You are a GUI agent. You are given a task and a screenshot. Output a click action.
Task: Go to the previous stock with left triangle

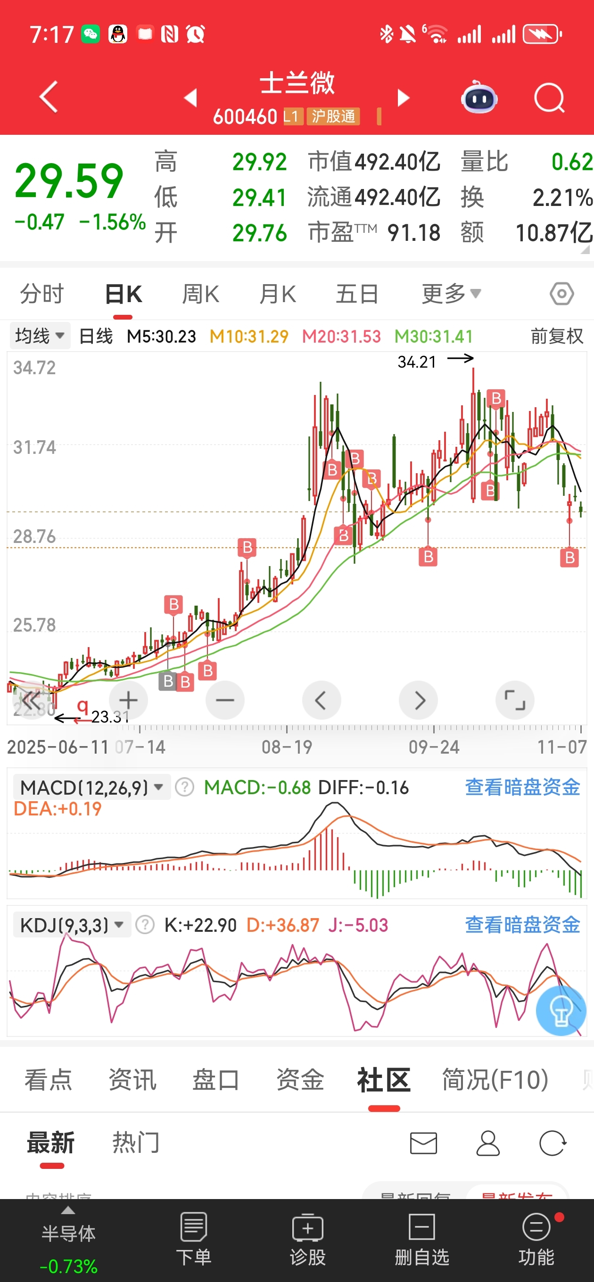[x=191, y=98]
